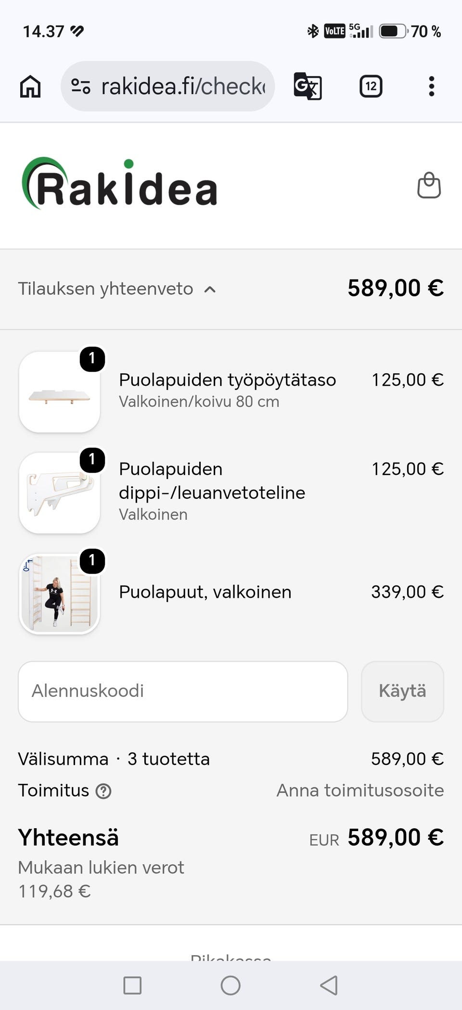The width and height of the screenshot is (462, 1010).
Task: Click the chevron next to Tilauksen yhteenveto
Action: click(210, 290)
